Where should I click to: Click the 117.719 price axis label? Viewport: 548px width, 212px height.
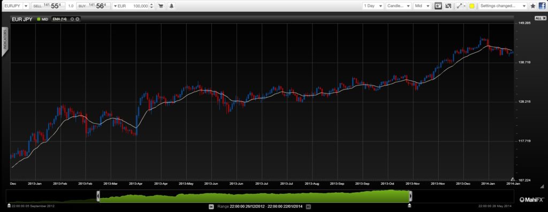click(x=524, y=141)
